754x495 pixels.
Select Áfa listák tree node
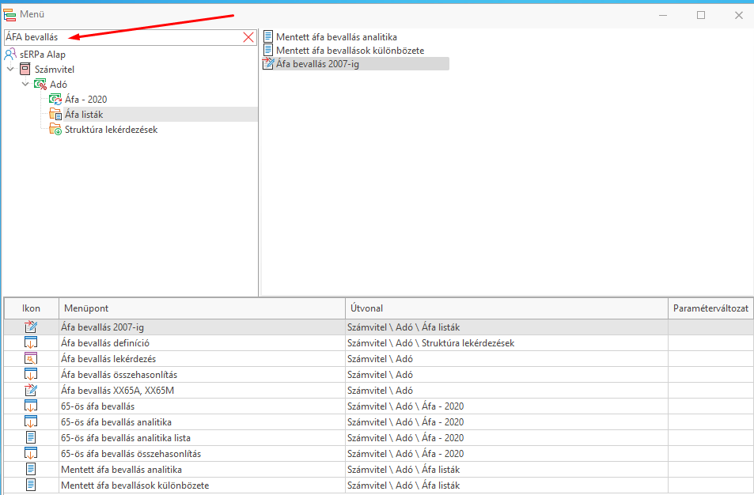point(84,115)
